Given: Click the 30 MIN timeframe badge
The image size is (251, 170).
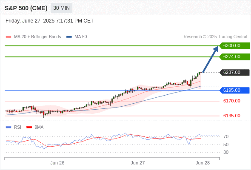Looking at the screenshot, I should (61, 8).
